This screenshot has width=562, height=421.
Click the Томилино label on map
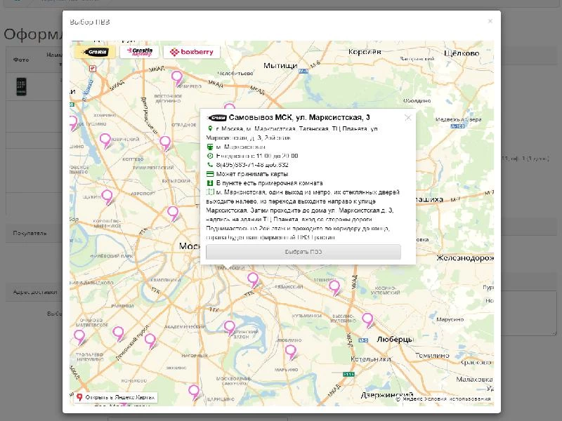pyautogui.click(x=432, y=356)
